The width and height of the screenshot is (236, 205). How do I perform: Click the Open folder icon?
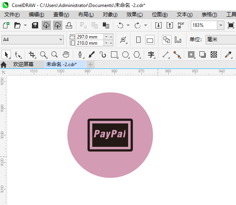[x=17, y=25]
